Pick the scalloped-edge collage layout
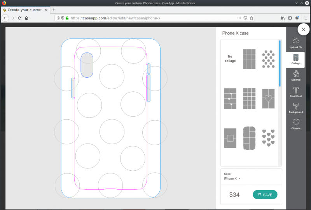The image size is (311, 210). coord(249,138)
